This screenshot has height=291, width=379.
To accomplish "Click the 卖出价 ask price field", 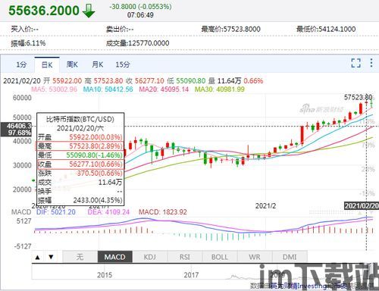I will click(x=120, y=30).
